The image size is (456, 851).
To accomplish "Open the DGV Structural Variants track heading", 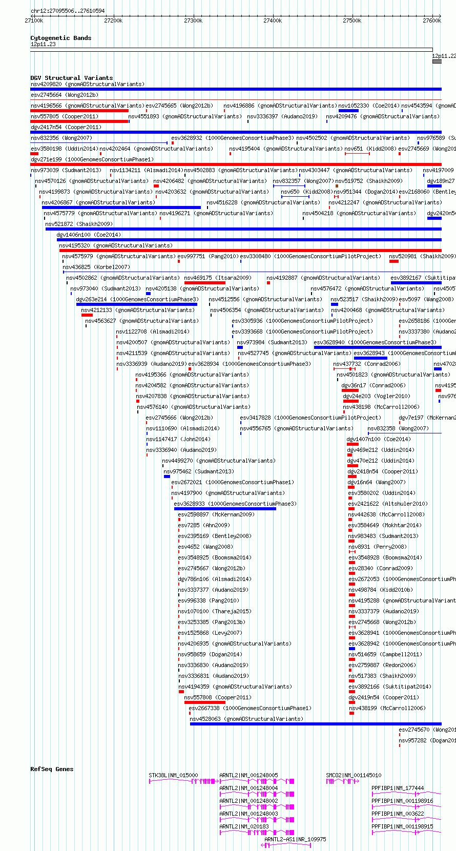I will click(72, 78).
